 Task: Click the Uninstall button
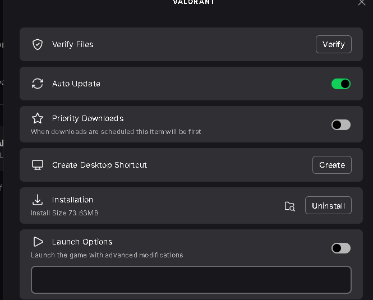tap(328, 205)
